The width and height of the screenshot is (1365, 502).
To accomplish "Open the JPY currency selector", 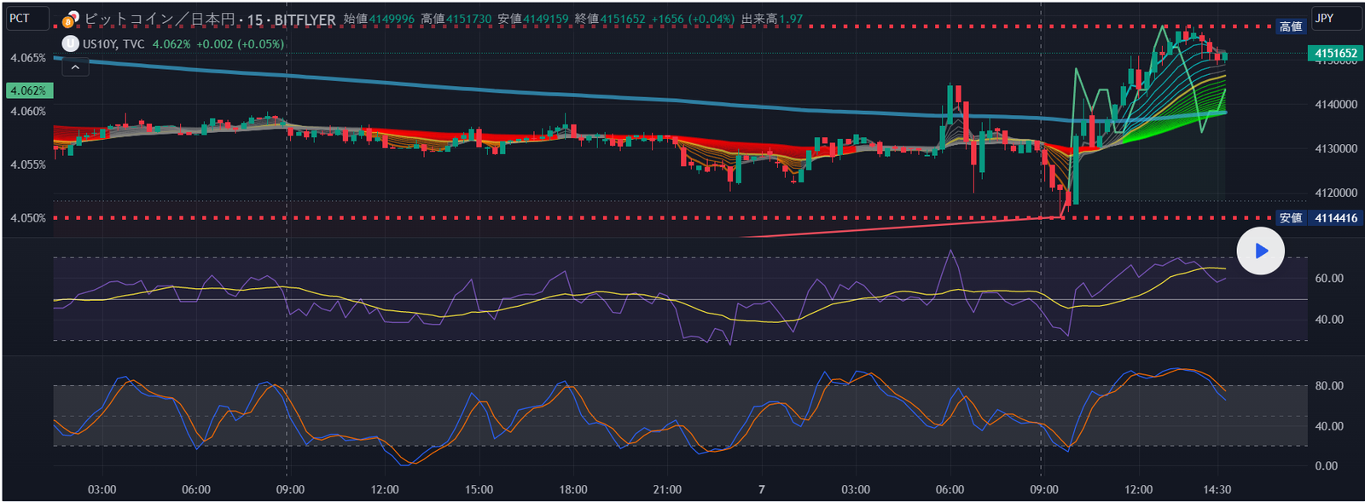I will pos(1335,18).
